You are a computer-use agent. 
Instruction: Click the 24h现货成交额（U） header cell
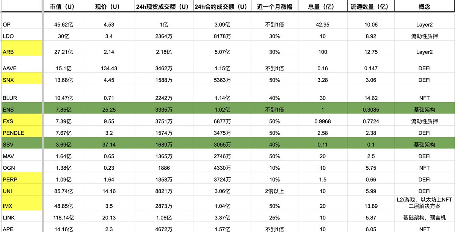pyautogui.click(x=164, y=6)
